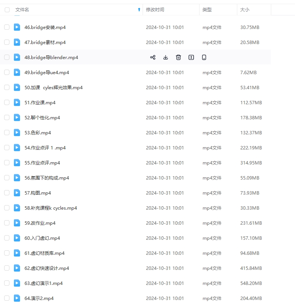Viewport: 295px width, 306px height.
Task: Click video icon of 46.bridge安装.mp4
Action: click(17, 27)
